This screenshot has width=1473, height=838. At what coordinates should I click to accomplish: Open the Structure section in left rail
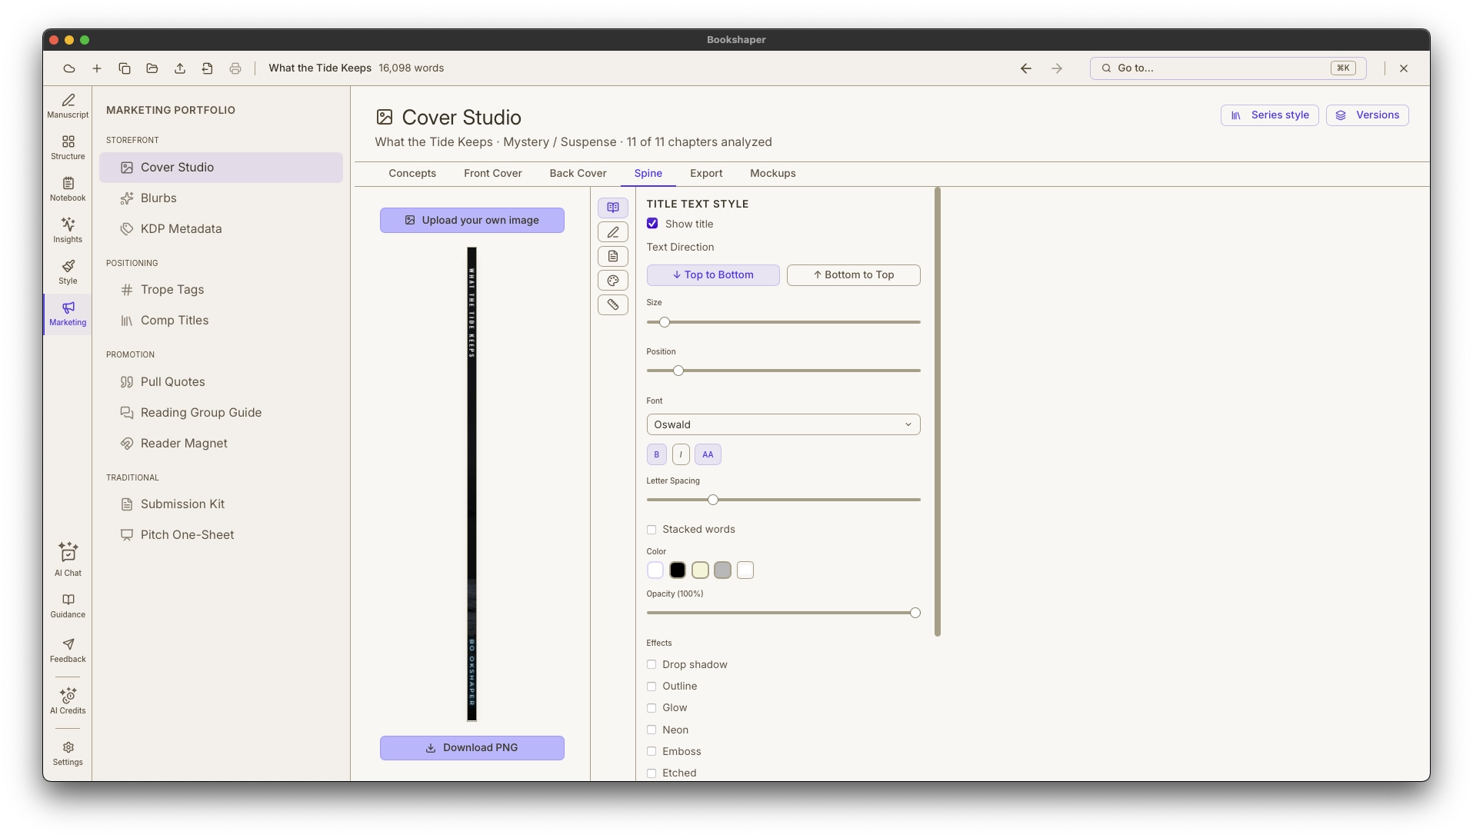68,148
